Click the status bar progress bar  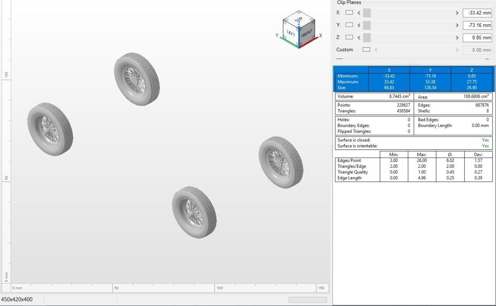click(x=308, y=299)
